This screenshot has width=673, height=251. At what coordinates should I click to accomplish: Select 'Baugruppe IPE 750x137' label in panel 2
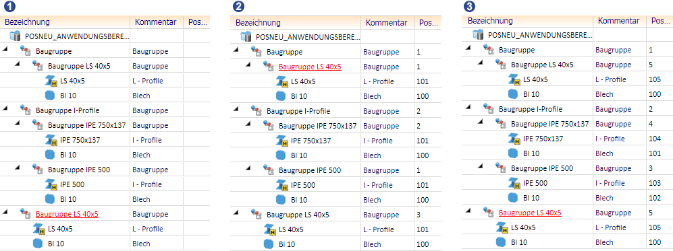tap(318, 126)
